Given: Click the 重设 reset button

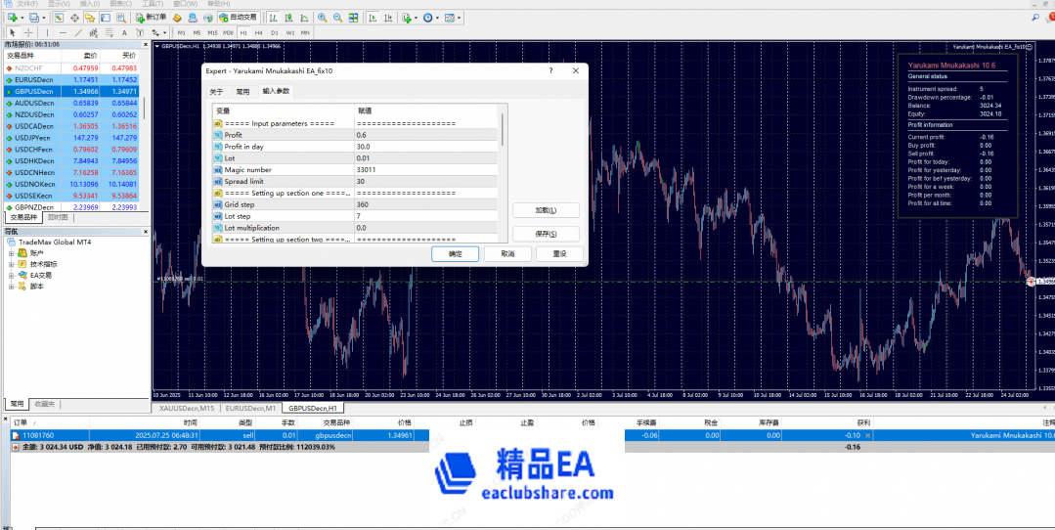Looking at the screenshot, I should point(559,253).
